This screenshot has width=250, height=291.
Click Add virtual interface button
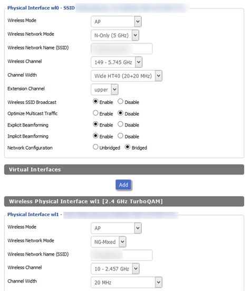(x=123, y=185)
